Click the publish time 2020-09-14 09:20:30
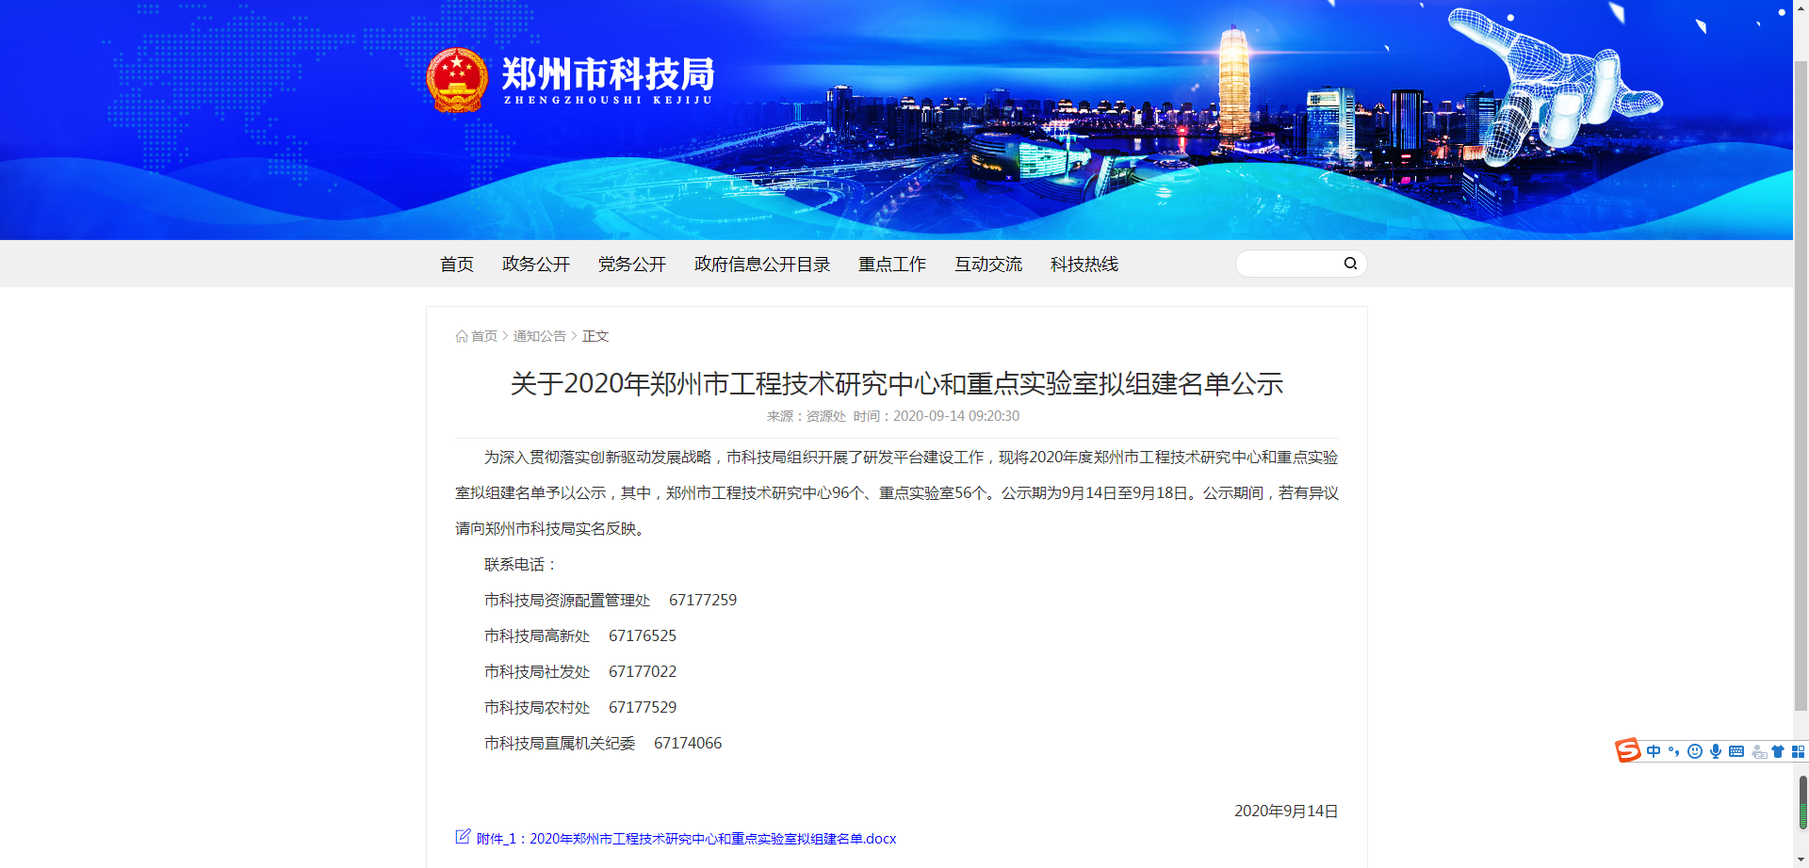1809x868 pixels. click(x=956, y=416)
